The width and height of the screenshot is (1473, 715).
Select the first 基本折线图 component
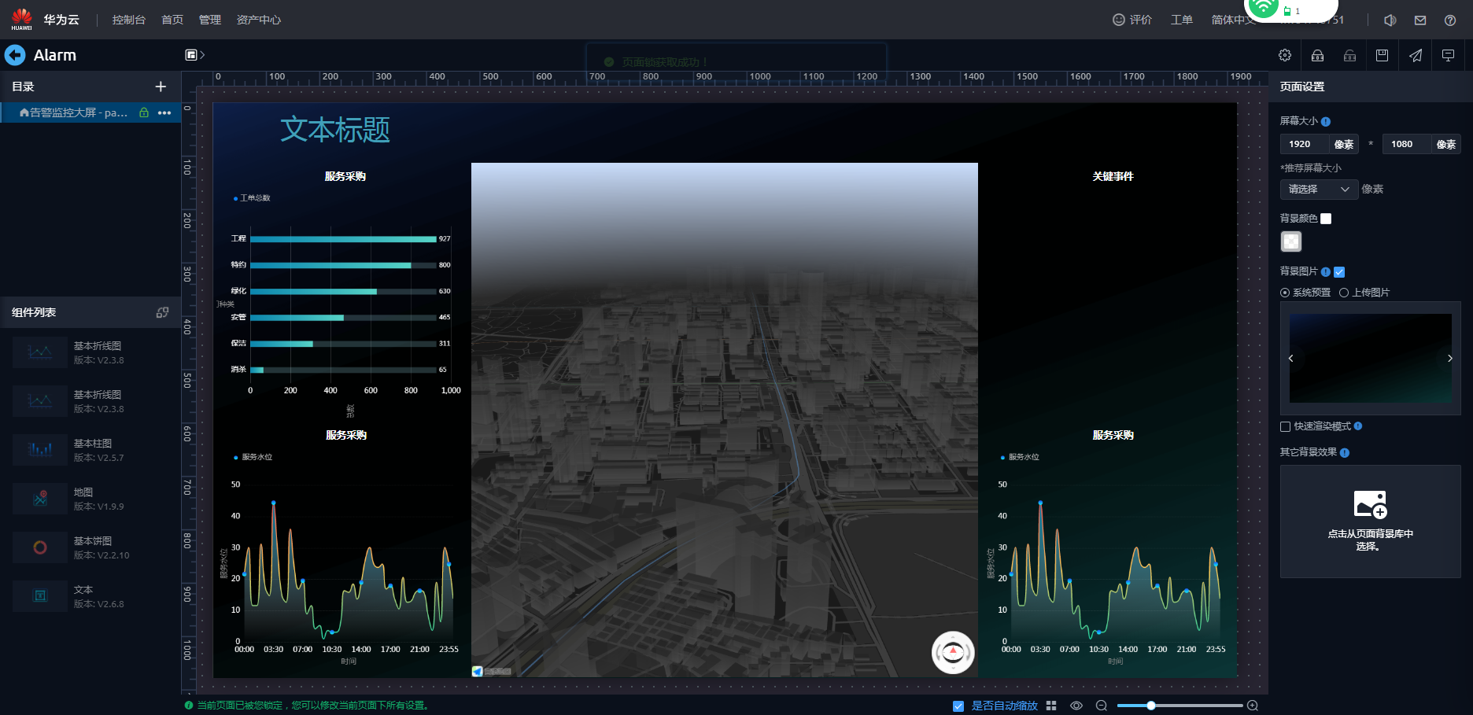90,352
